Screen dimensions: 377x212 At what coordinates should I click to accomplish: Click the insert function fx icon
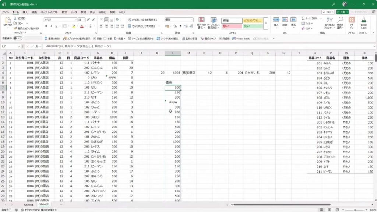click(38, 47)
